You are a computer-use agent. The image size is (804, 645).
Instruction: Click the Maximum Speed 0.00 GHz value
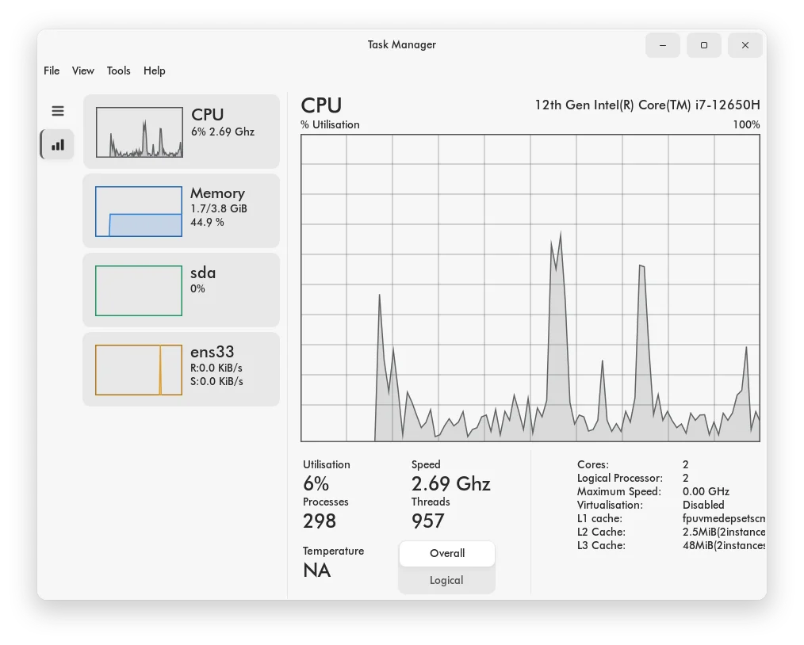tap(706, 492)
